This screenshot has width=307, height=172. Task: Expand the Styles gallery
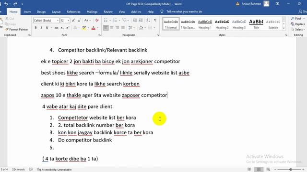tap(284, 29)
